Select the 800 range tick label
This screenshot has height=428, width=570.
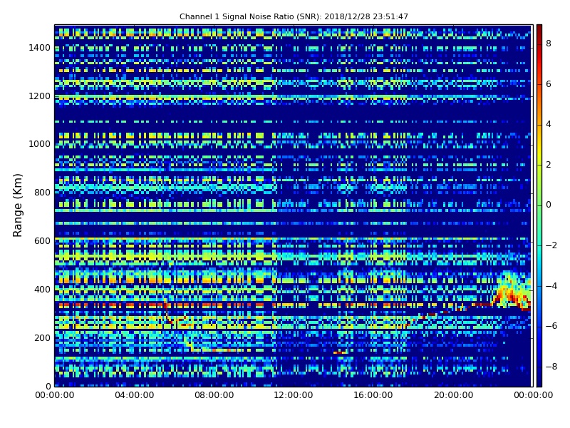point(42,193)
